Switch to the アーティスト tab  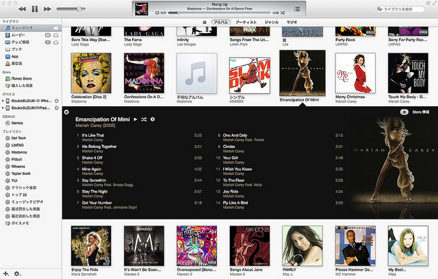[246, 22]
